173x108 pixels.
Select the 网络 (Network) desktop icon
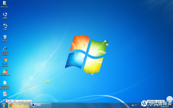5,27
